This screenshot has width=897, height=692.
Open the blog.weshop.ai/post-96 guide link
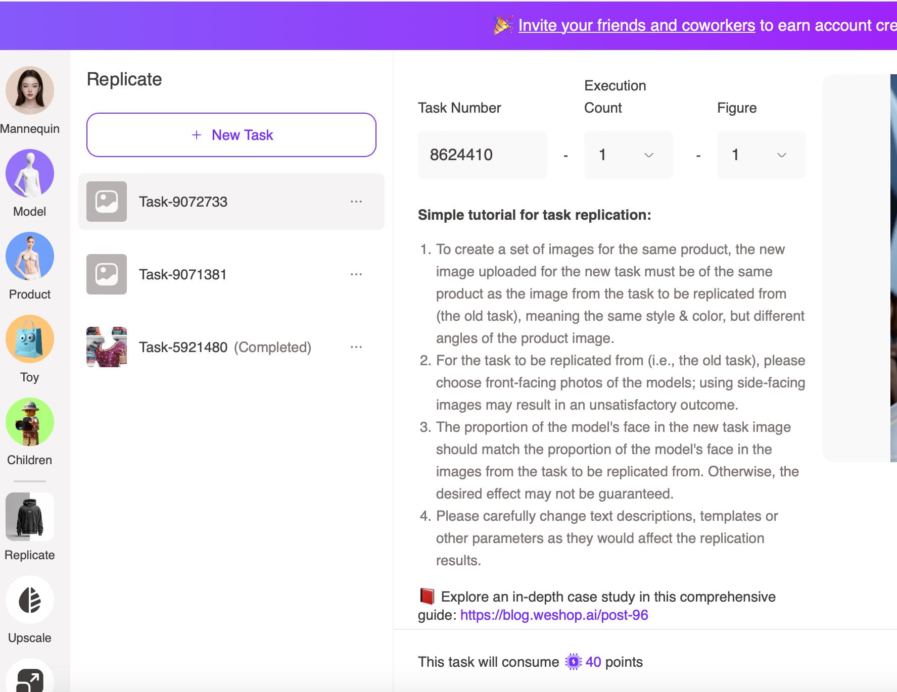[554, 615]
